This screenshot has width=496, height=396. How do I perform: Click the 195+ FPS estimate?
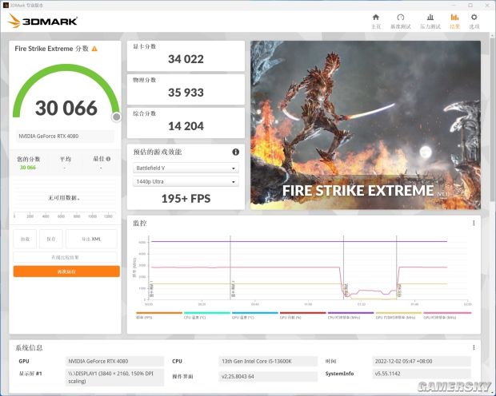186,199
